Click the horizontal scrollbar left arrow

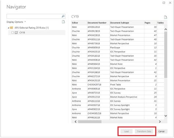click(x=76, y=121)
